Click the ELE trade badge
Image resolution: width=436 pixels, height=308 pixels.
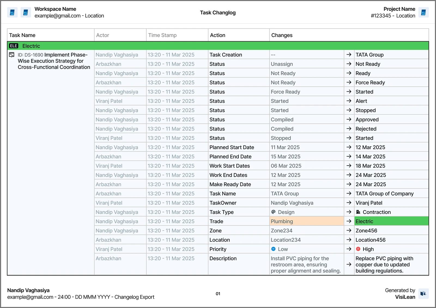(14, 46)
